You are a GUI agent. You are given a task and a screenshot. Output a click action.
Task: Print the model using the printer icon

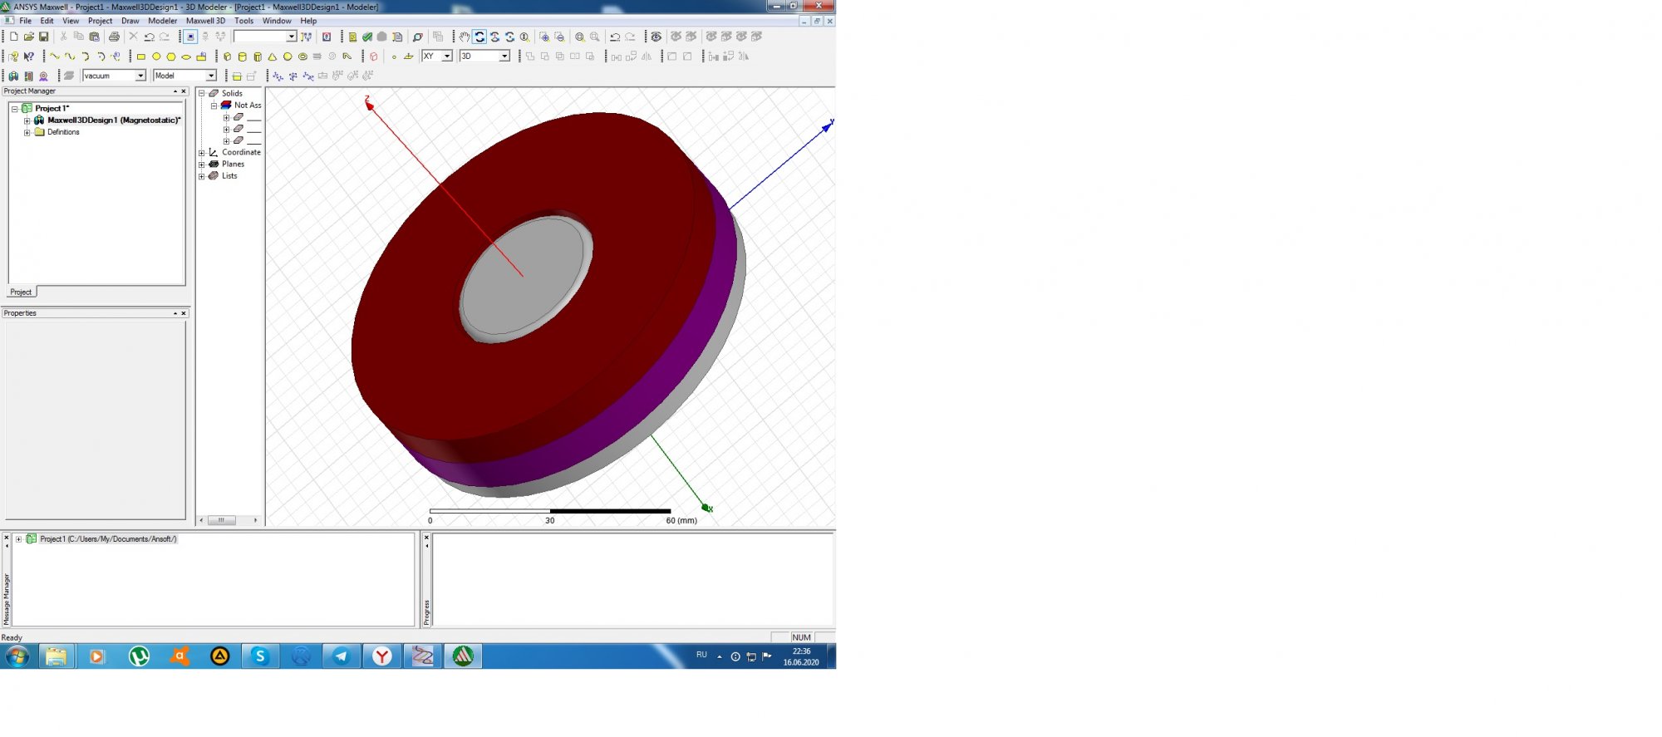tap(114, 37)
